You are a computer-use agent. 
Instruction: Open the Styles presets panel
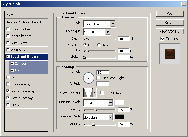click(x=26, y=14)
